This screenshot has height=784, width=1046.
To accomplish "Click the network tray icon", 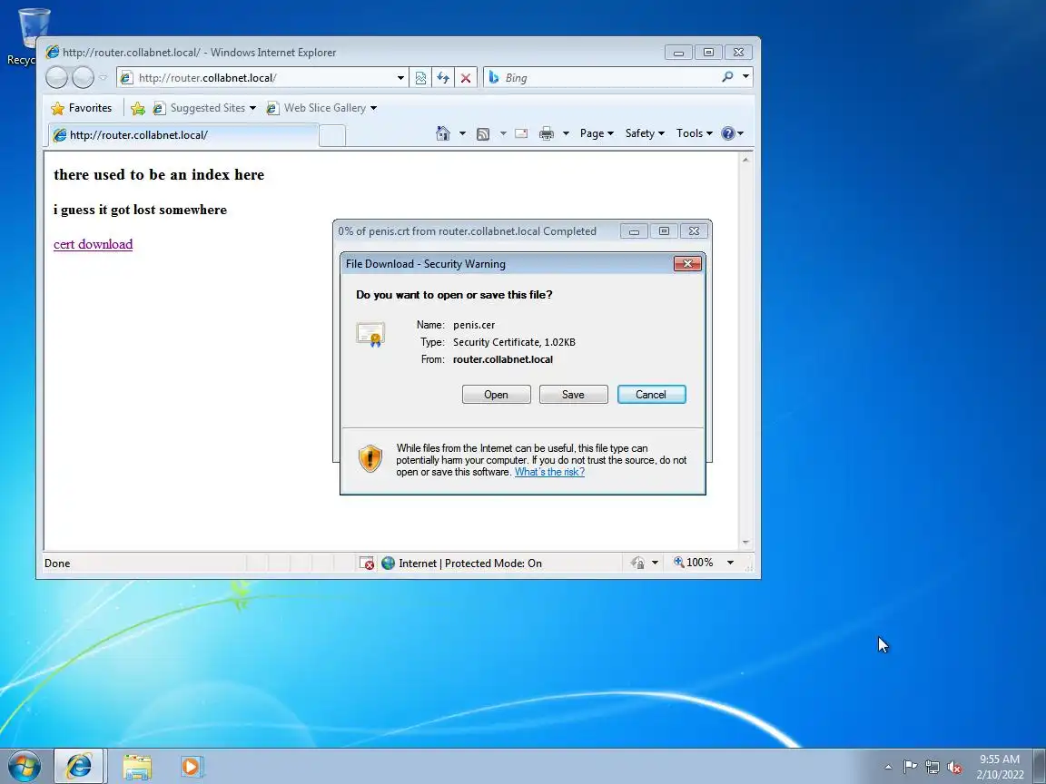I will click(932, 768).
